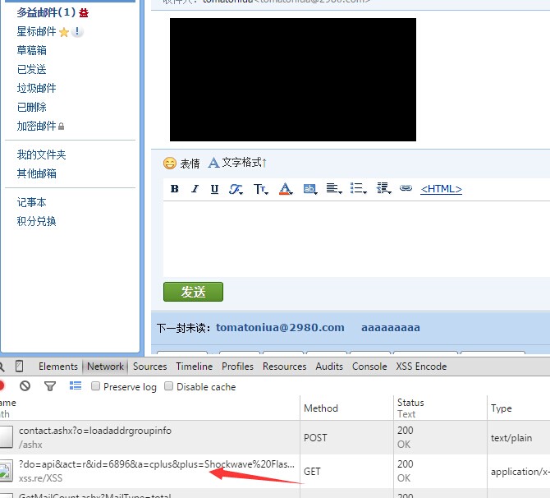Switch editor to HTML source mode
Screen dimensions: 550x498
click(x=442, y=189)
